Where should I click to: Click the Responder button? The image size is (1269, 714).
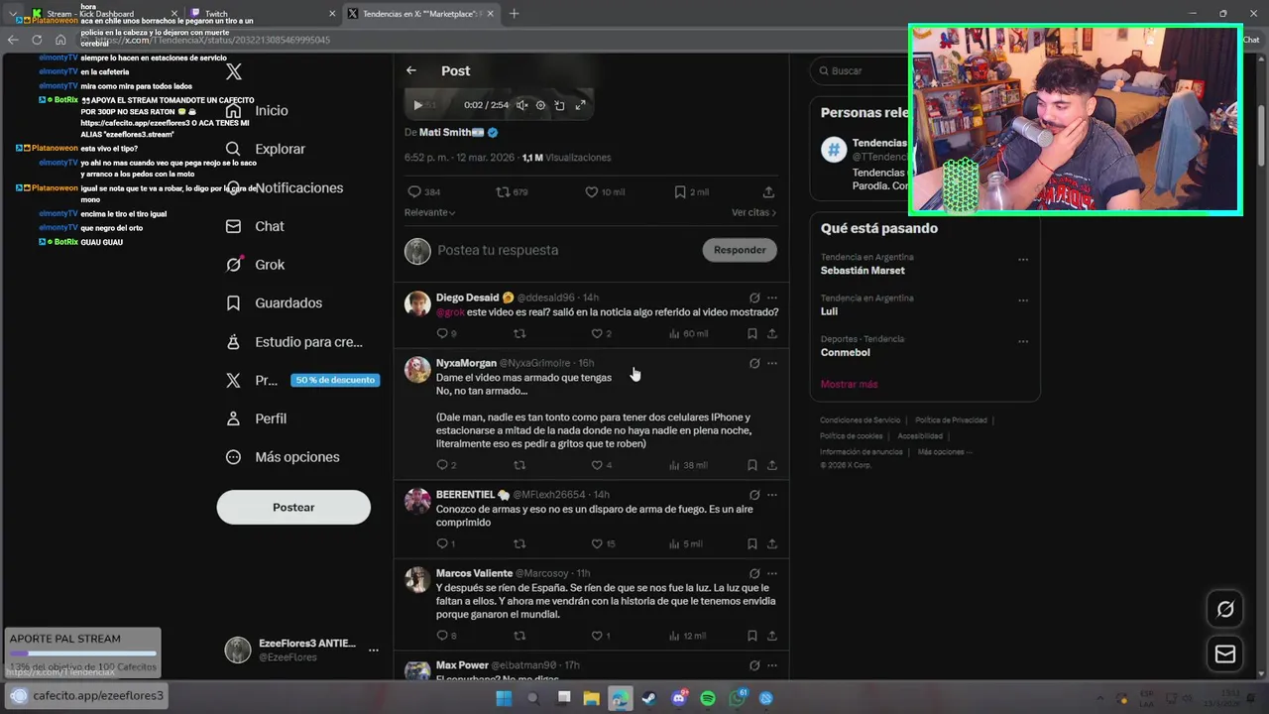coord(740,250)
